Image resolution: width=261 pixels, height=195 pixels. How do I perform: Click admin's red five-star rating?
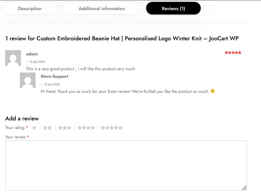[x=233, y=53]
